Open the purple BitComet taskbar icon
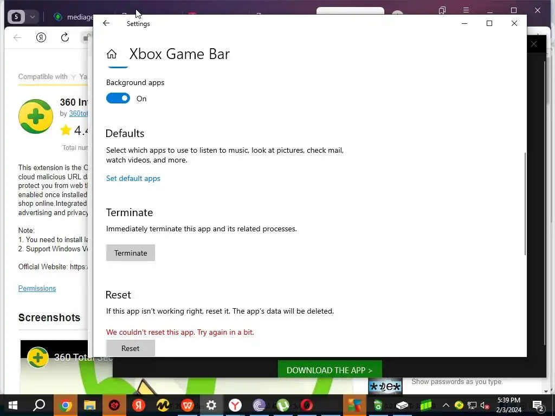The height and width of the screenshot is (416, 555). (x=259, y=405)
